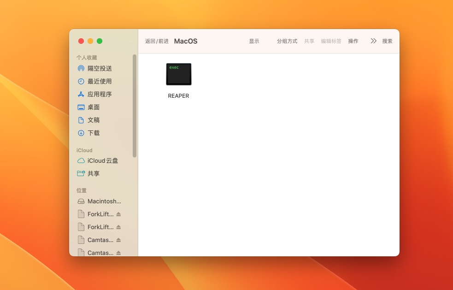This screenshot has height=290, width=453.
Task: Open the 显示 (View) options dropdown
Action: pyautogui.click(x=254, y=41)
